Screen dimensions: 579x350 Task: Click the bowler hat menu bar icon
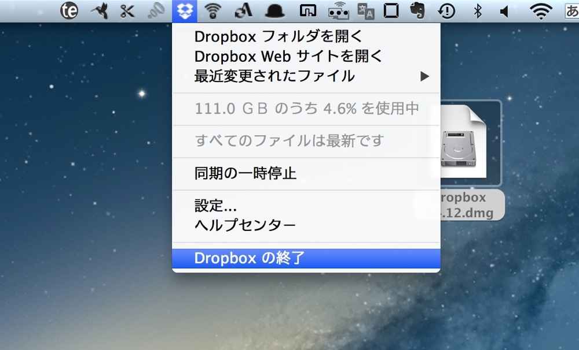[275, 11]
